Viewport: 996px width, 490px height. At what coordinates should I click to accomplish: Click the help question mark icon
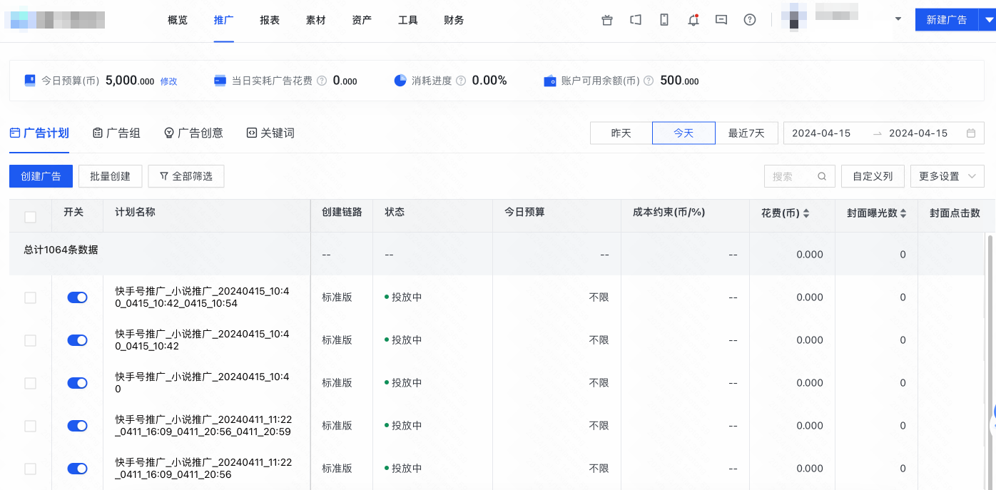pyautogui.click(x=749, y=20)
